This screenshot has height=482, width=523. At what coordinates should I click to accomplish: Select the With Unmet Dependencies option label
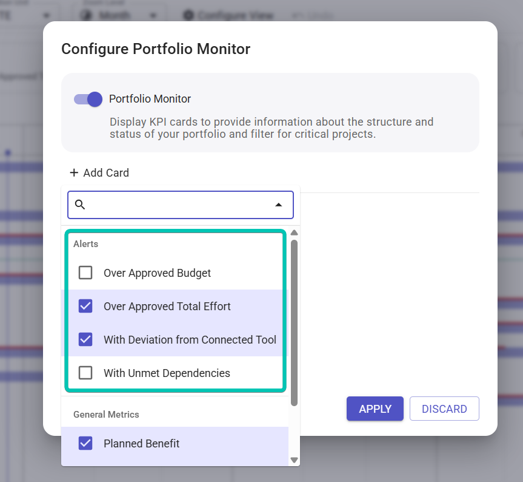[x=167, y=373]
